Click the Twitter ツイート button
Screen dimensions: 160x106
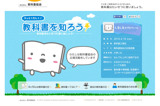pyautogui.click(x=132, y=16)
